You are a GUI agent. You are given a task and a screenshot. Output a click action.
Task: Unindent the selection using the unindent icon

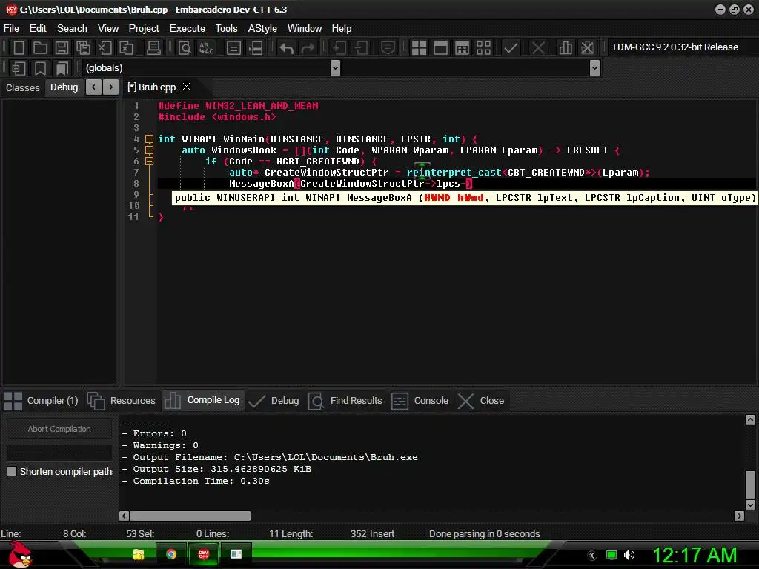361,47
